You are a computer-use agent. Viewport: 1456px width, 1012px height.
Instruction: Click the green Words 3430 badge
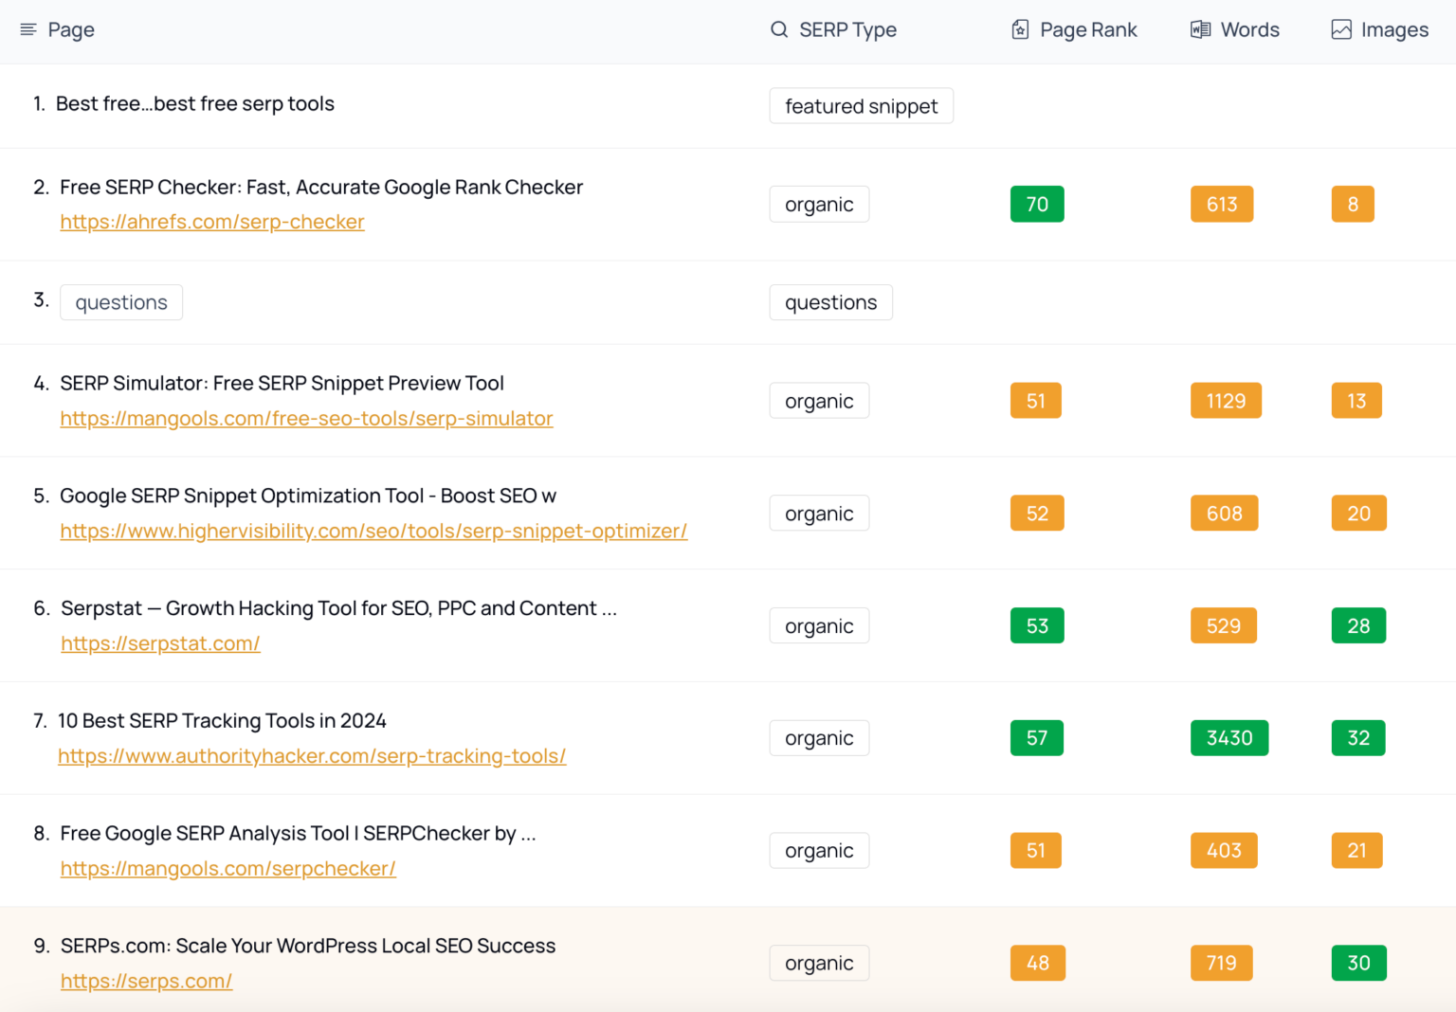point(1228,738)
